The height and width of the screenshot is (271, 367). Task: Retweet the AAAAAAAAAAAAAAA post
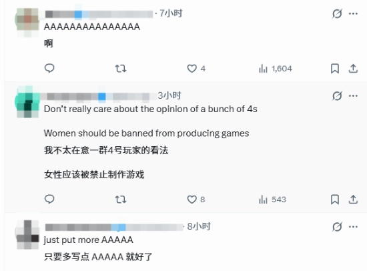click(x=121, y=69)
